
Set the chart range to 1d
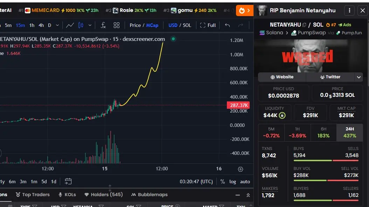point(54,181)
